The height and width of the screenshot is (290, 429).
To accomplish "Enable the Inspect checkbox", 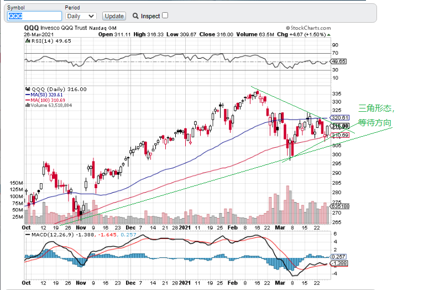I will tap(165, 15).
